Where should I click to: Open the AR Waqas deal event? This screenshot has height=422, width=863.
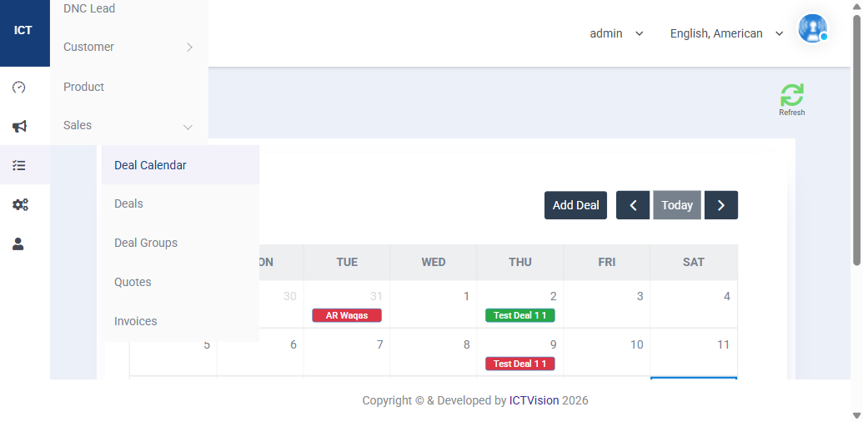tap(347, 315)
